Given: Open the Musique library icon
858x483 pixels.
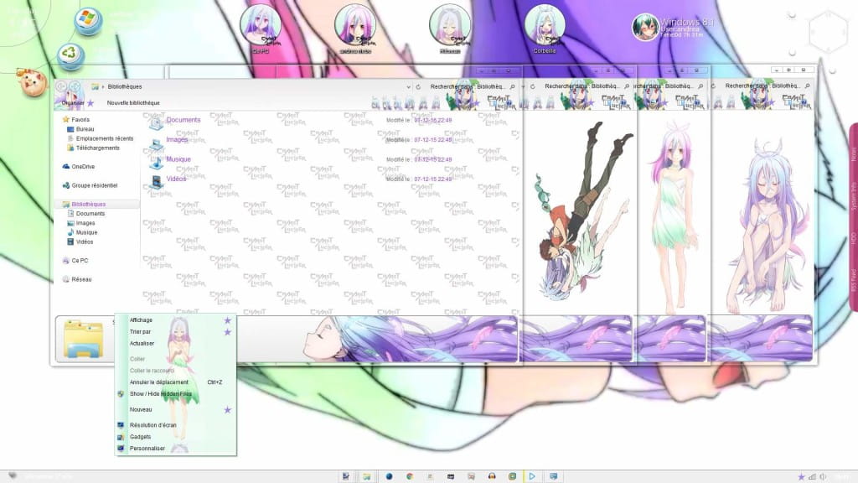Looking at the screenshot, I should pyautogui.click(x=156, y=164).
